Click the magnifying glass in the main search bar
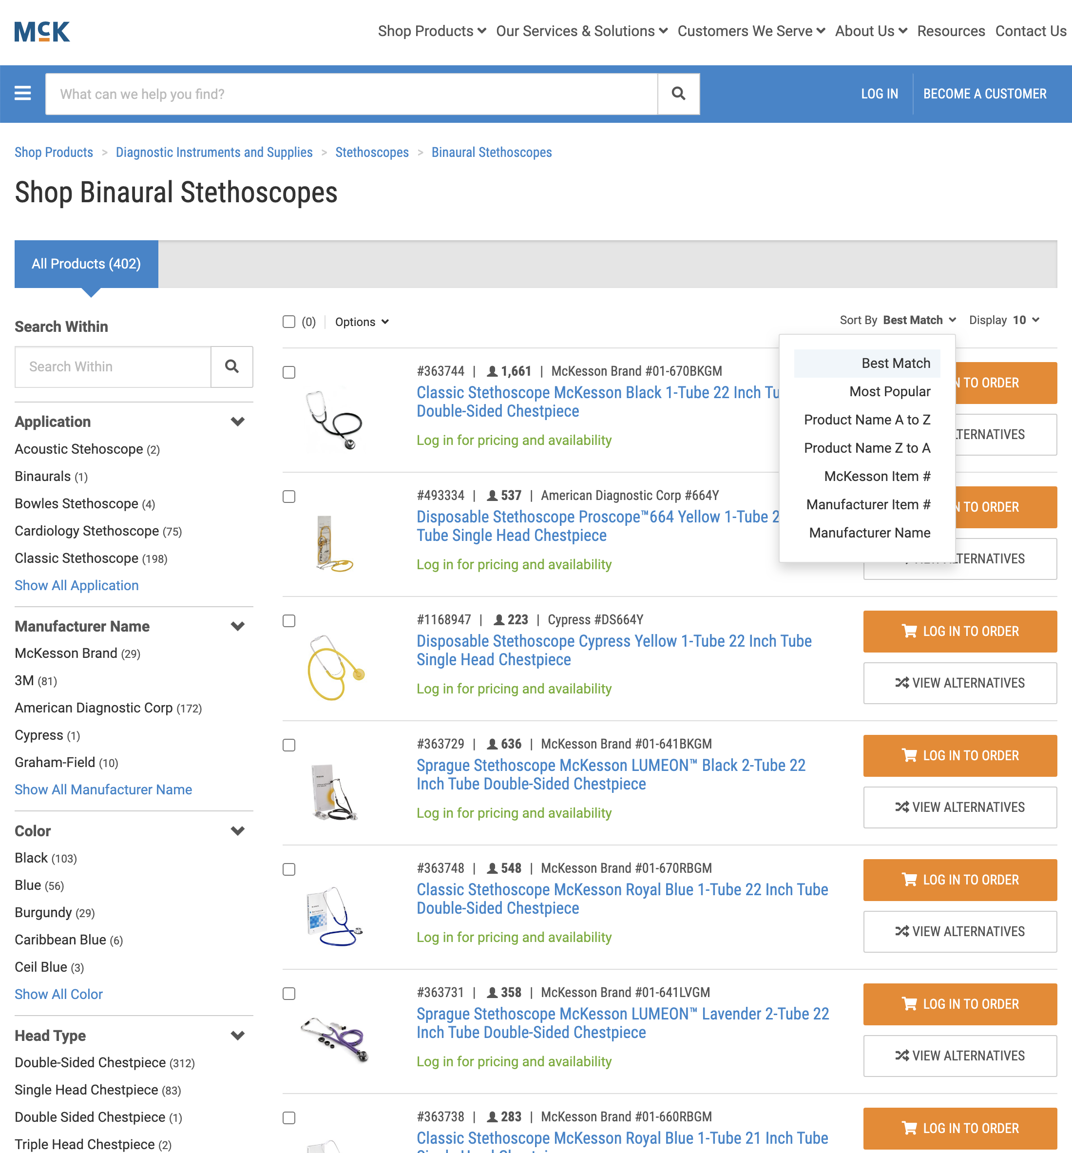Viewport: 1072px width, 1153px height. coord(678,94)
